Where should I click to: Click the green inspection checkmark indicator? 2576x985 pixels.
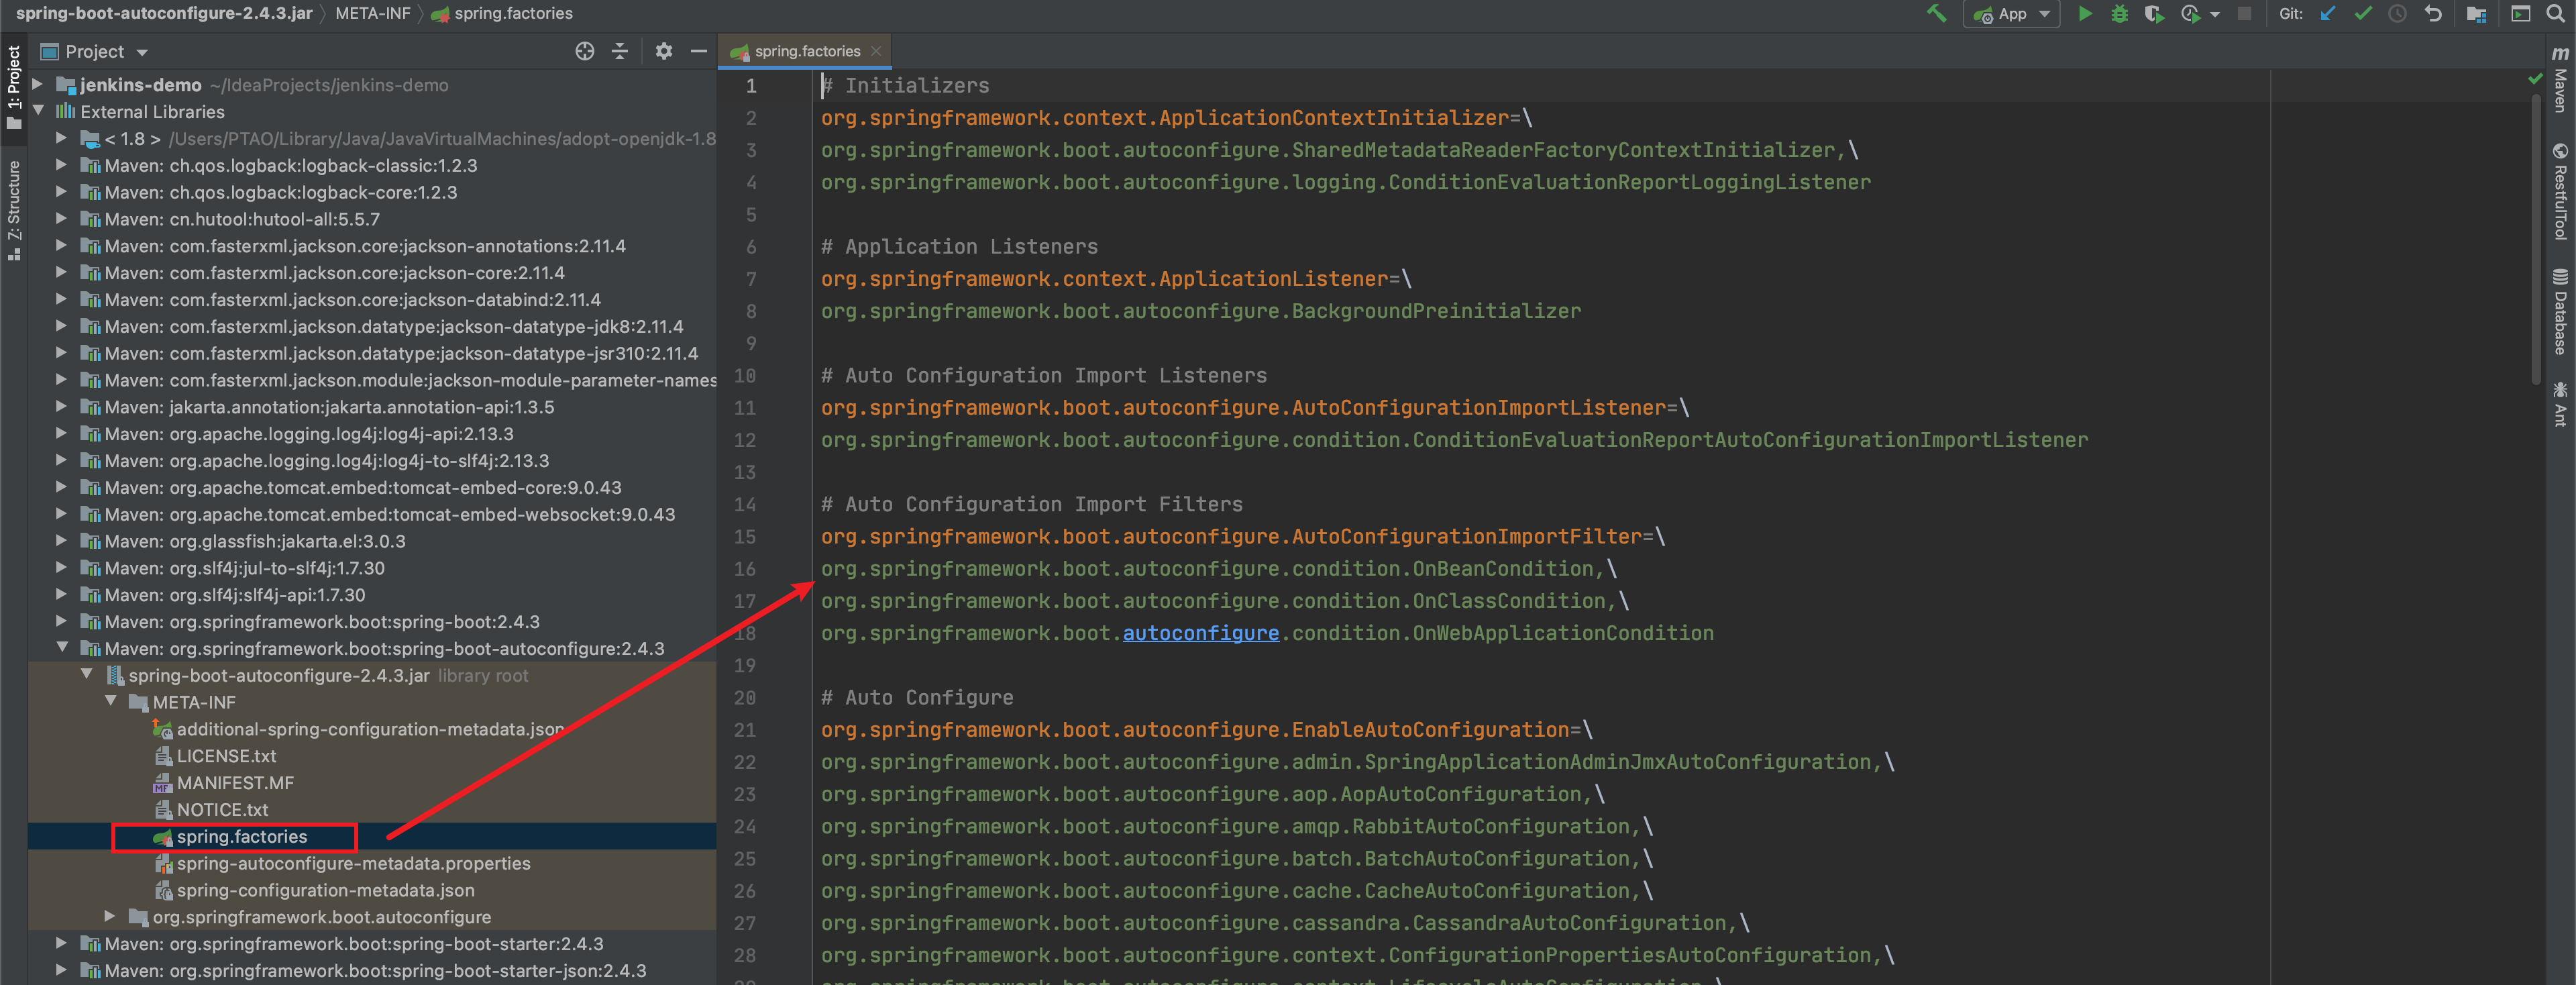click(x=2534, y=78)
